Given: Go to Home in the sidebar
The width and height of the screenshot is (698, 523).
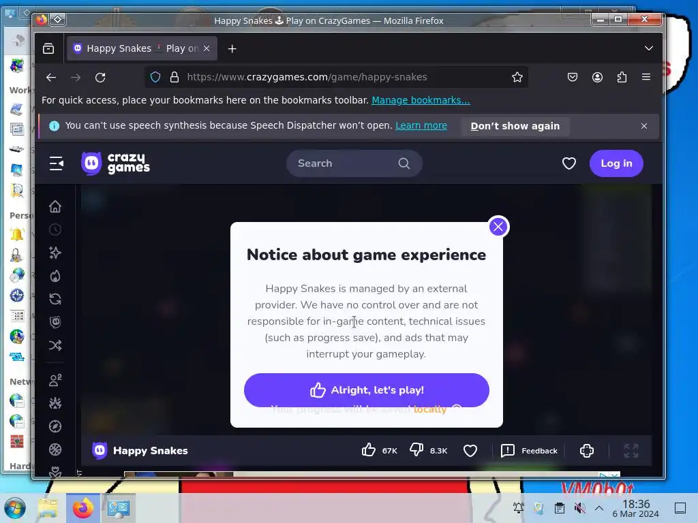Looking at the screenshot, I should click(x=55, y=206).
